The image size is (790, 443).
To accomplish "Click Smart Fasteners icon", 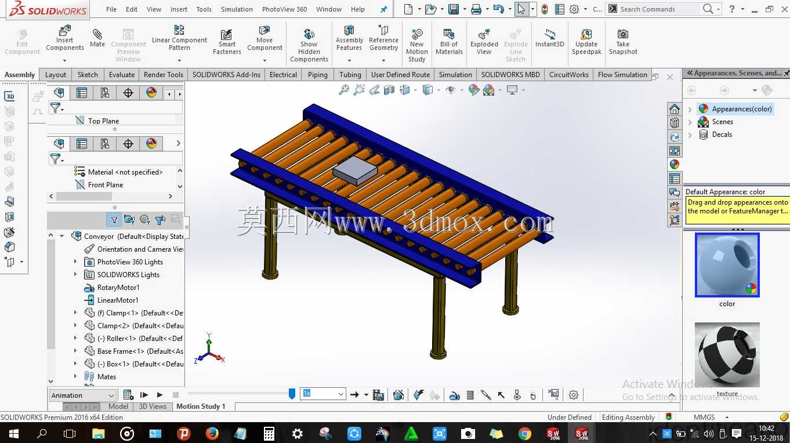I will 227,42.
